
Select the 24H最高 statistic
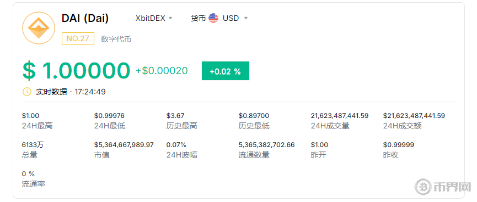[37, 121]
